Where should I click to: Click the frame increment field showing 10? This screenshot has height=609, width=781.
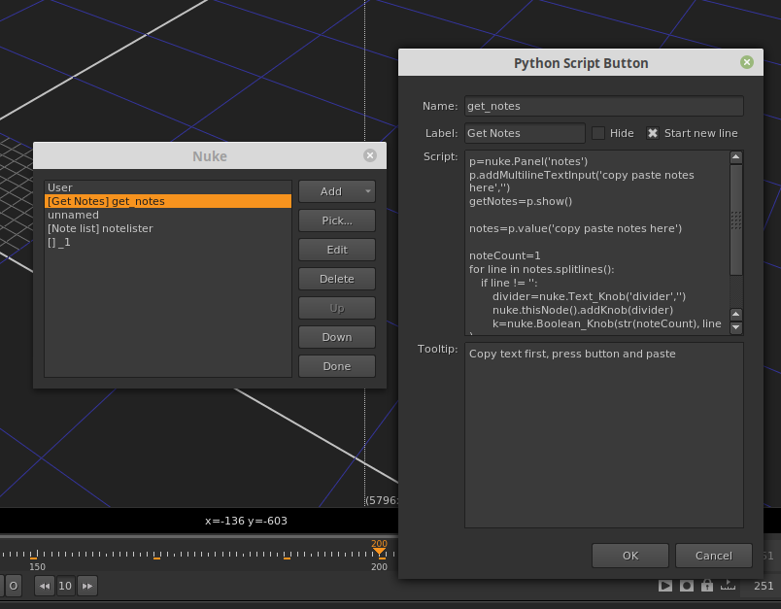coord(65,586)
